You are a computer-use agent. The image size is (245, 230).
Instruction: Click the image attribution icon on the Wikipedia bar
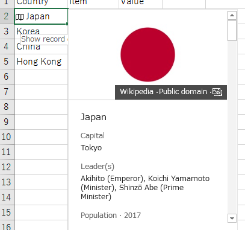coord(217,92)
